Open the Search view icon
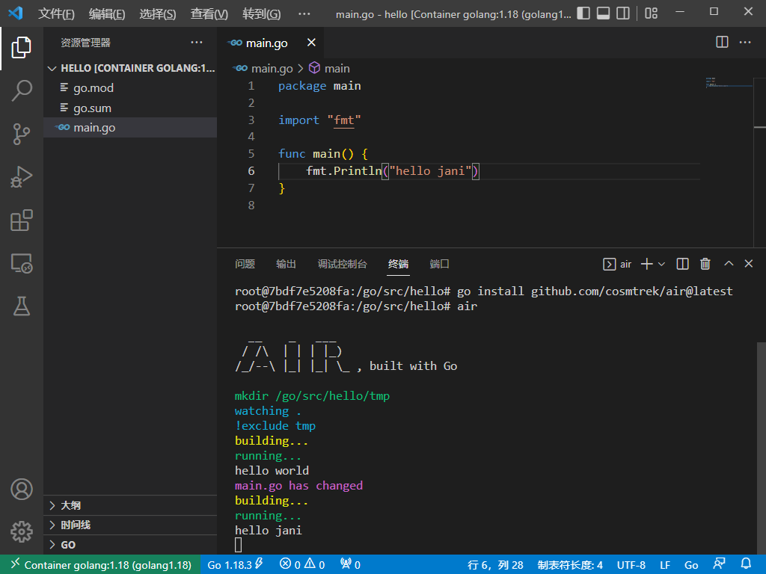766x574 pixels. 22,90
